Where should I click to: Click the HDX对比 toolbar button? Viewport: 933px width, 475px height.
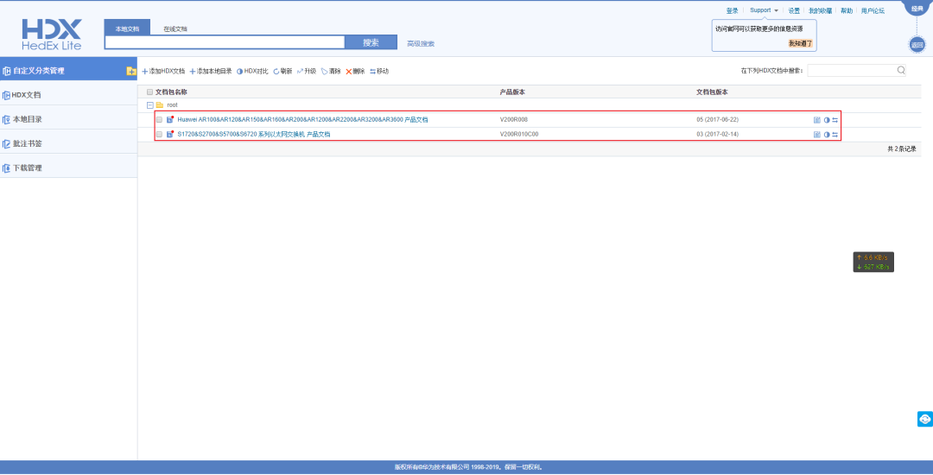tap(252, 72)
